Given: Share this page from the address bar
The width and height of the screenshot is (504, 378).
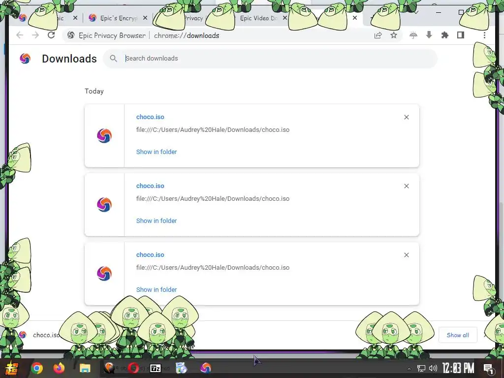Looking at the screenshot, I should pyautogui.click(x=378, y=35).
